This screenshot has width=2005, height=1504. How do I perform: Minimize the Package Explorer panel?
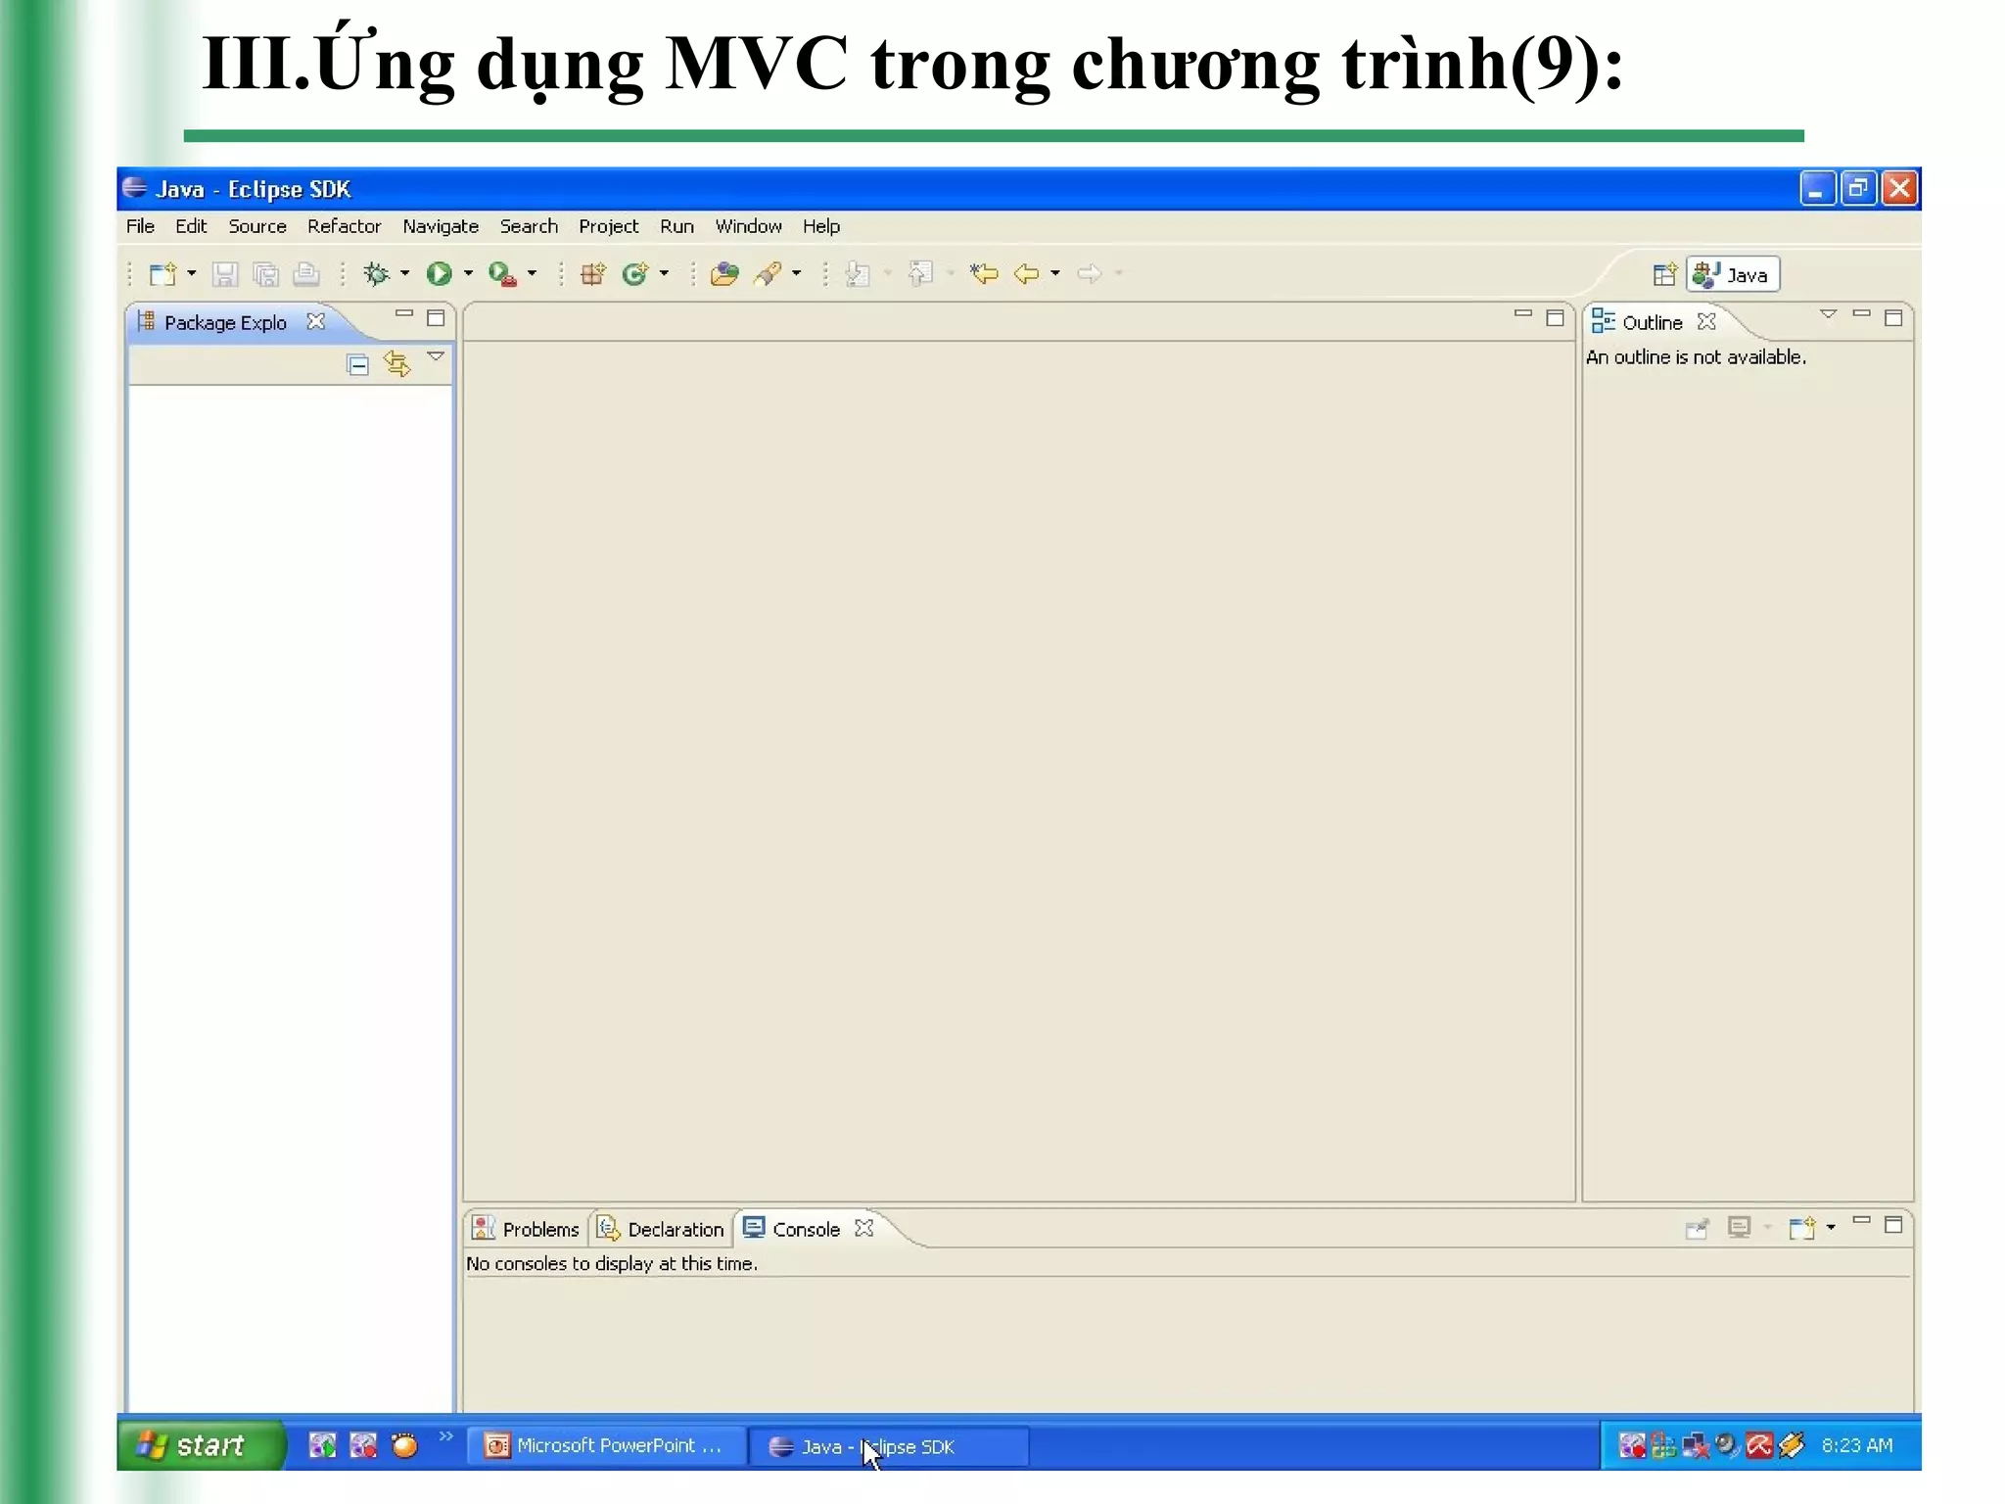404,314
